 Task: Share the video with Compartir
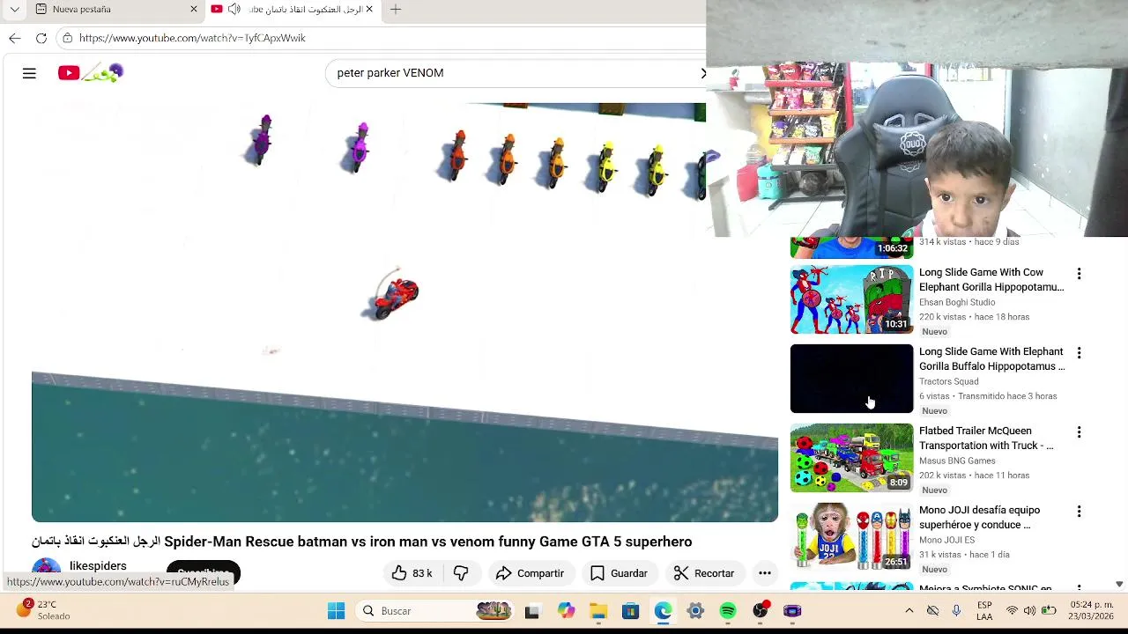click(x=530, y=573)
